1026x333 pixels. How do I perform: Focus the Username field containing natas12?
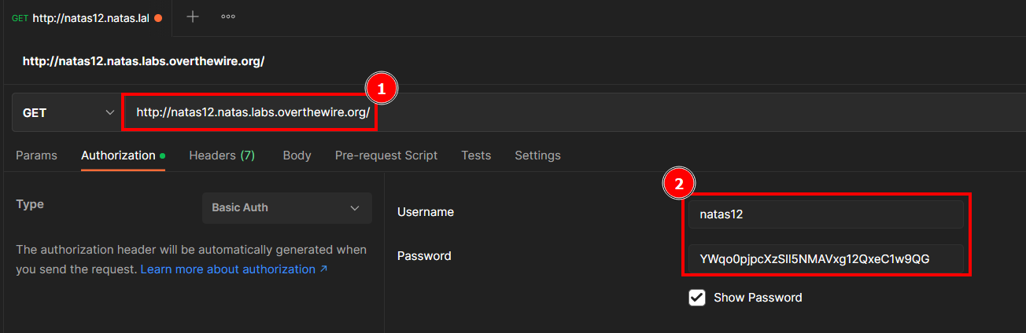pos(825,214)
